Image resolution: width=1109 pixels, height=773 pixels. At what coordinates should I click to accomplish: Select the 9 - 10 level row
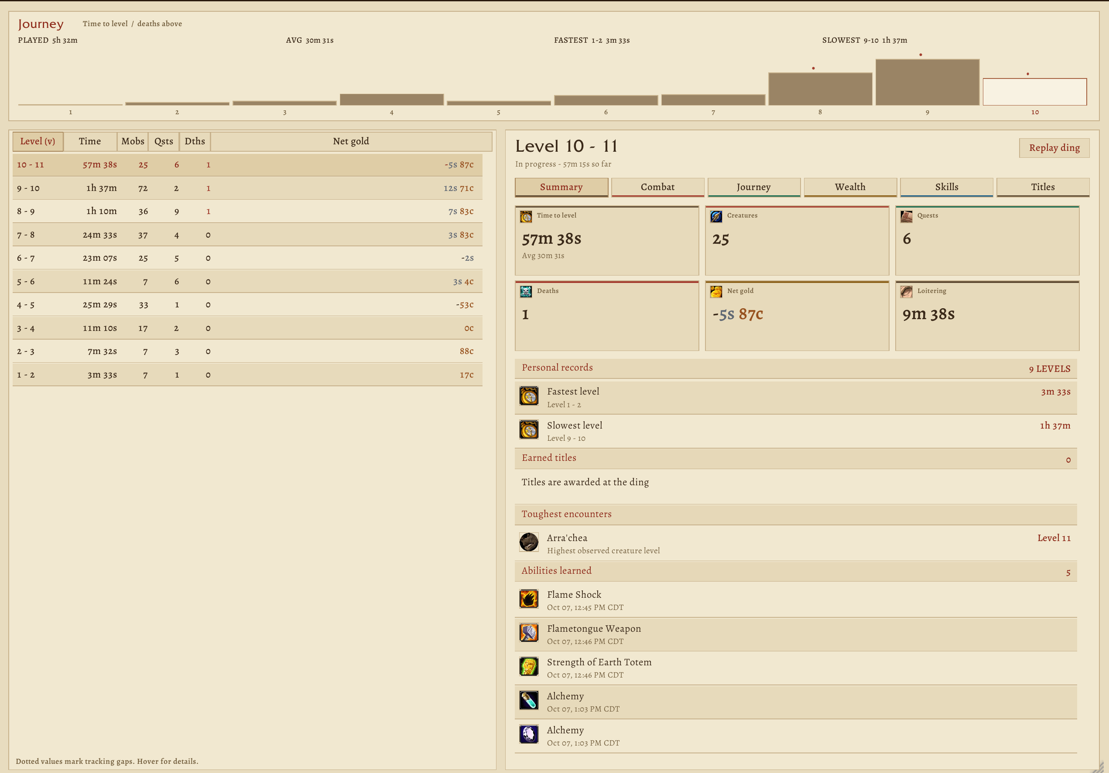coord(247,188)
